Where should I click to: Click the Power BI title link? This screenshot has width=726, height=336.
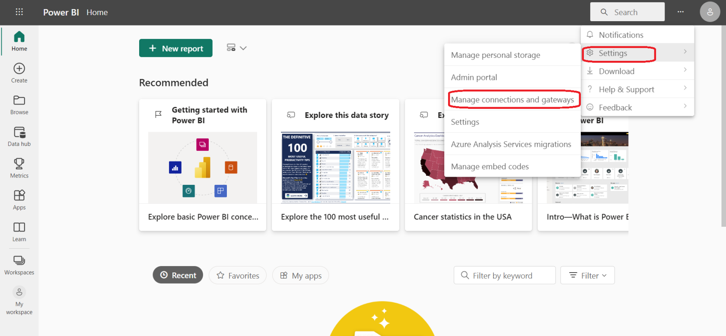pos(61,13)
